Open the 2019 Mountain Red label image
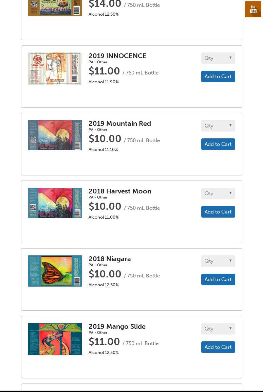The width and height of the screenshot is (263, 392). (55, 135)
